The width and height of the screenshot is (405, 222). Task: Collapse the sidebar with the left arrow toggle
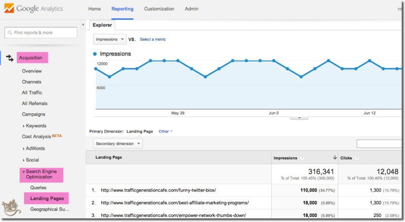pos(83,25)
